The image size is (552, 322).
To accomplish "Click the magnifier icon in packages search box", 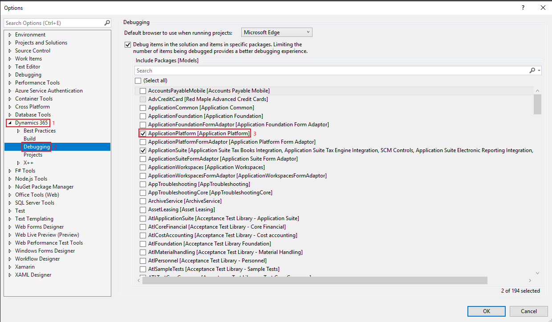I will click(532, 71).
